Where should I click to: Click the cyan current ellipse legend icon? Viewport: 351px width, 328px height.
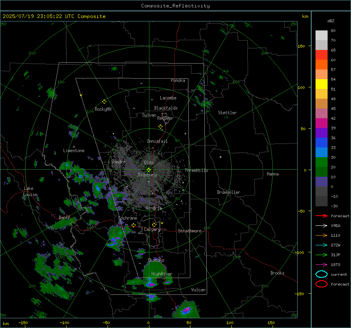click(x=321, y=274)
